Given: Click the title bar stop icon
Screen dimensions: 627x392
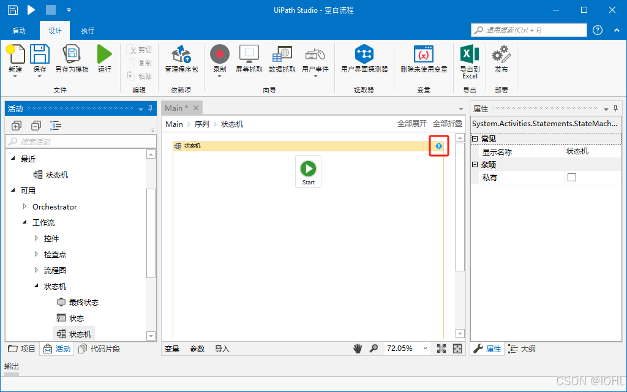Looking at the screenshot, I should coord(51,10).
